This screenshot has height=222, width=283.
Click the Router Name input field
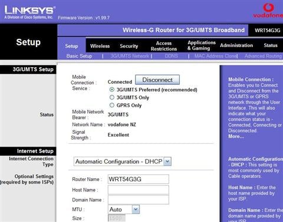(x=139, y=179)
